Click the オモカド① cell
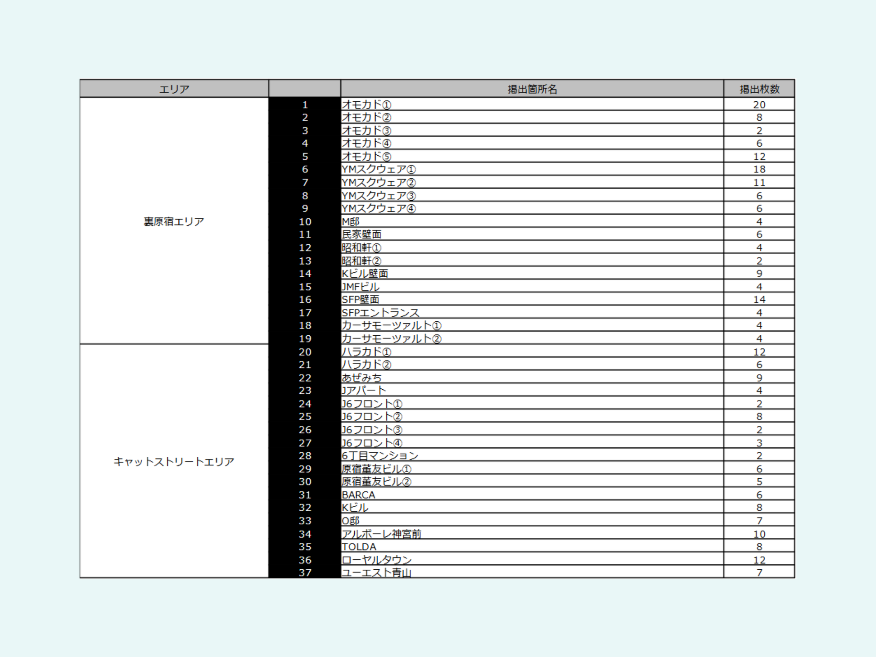The width and height of the screenshot is (876, 657). pos(532,104)
